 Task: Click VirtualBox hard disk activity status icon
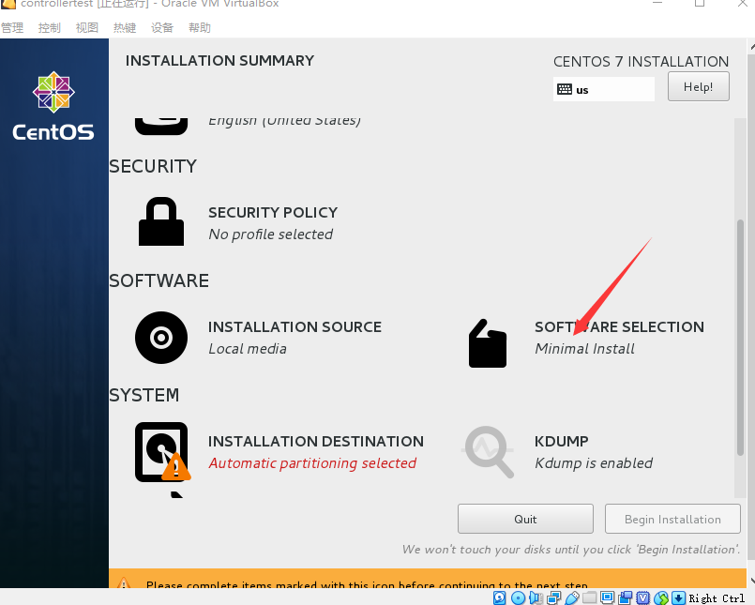click(x=500, y=597)
